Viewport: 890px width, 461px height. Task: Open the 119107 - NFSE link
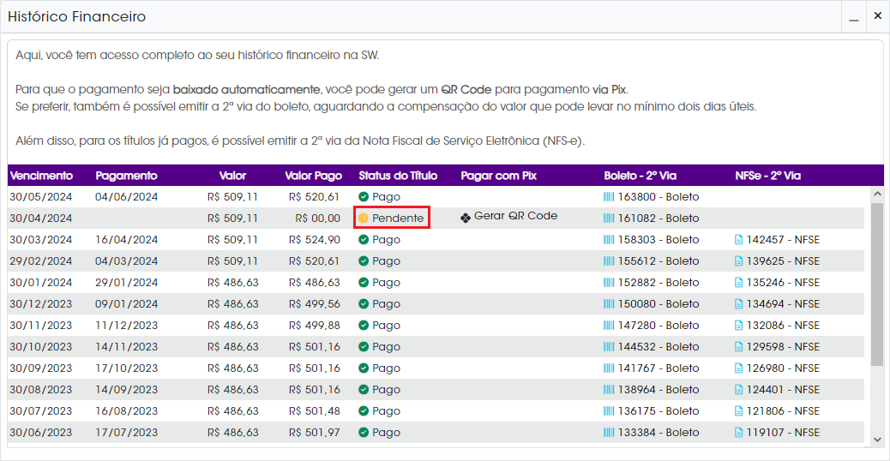tap(784, 433)
